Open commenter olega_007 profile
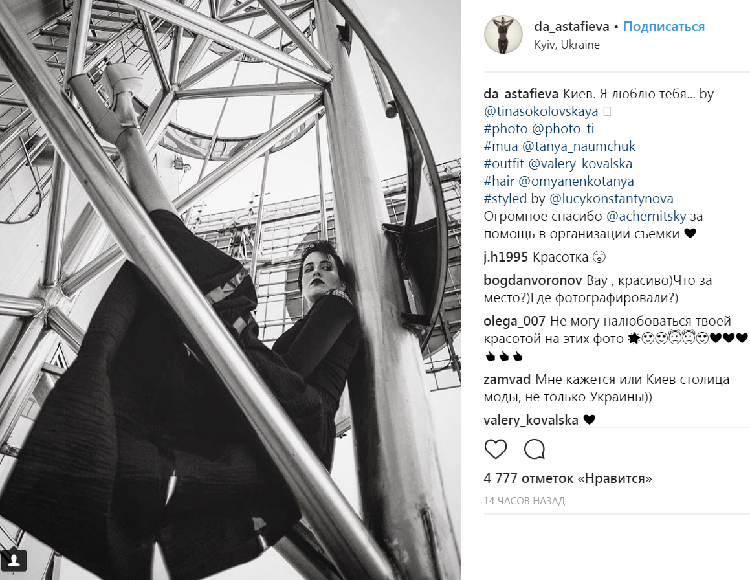Image resolution: width=750 pixels, height=580 pixels. pos(514,321)
